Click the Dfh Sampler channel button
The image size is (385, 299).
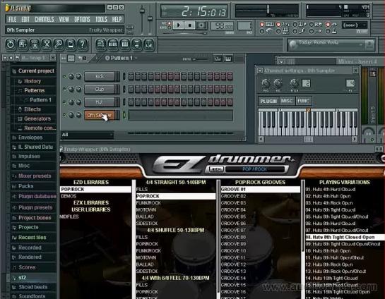click(x=100, y=115)
